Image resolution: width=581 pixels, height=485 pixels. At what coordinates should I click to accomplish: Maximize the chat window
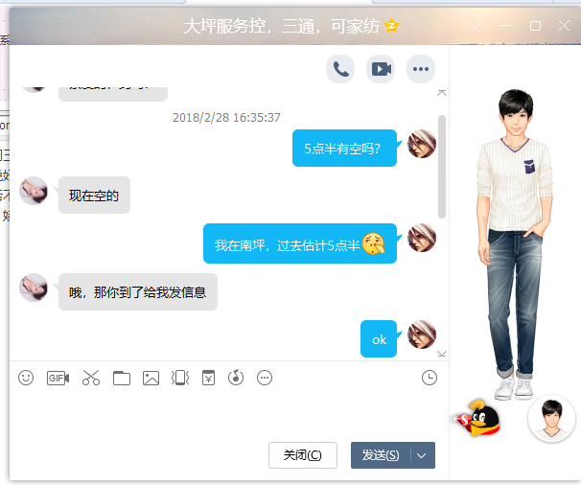coord(535,26)
